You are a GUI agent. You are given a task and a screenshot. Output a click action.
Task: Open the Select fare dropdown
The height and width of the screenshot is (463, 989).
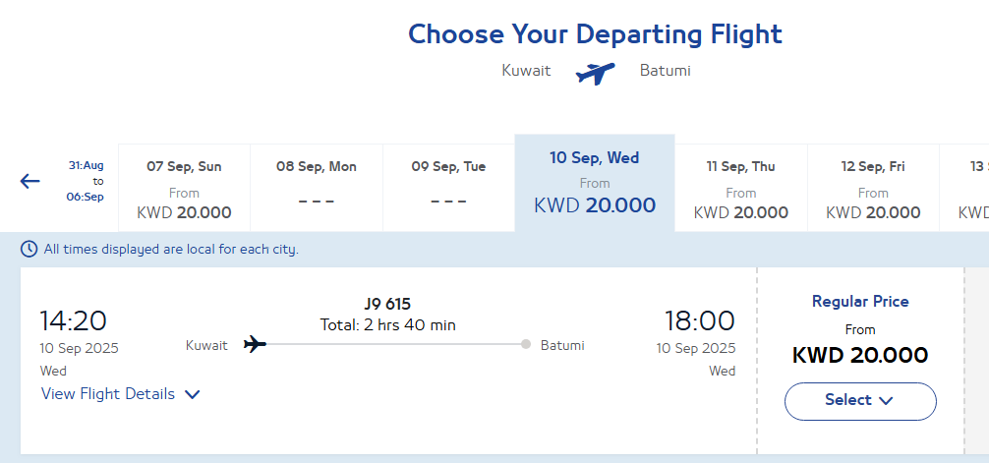point(860,401)
